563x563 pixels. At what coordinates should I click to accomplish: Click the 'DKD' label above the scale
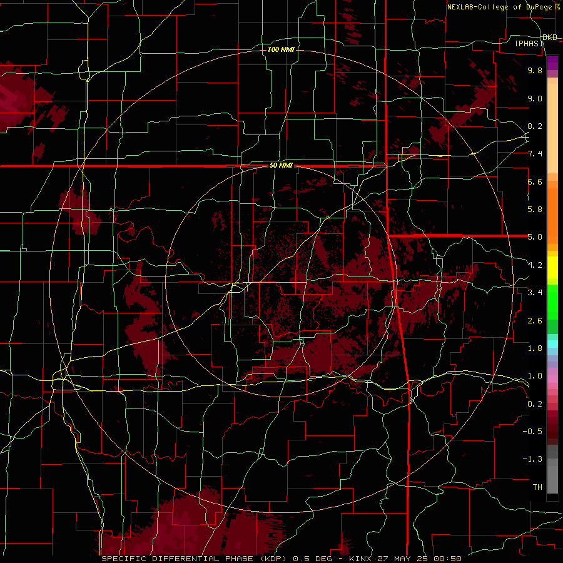tap(550, 38)
